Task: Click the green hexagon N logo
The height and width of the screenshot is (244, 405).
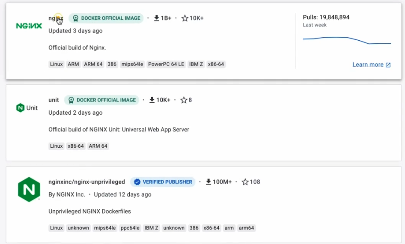Action: tap(29, 189)
